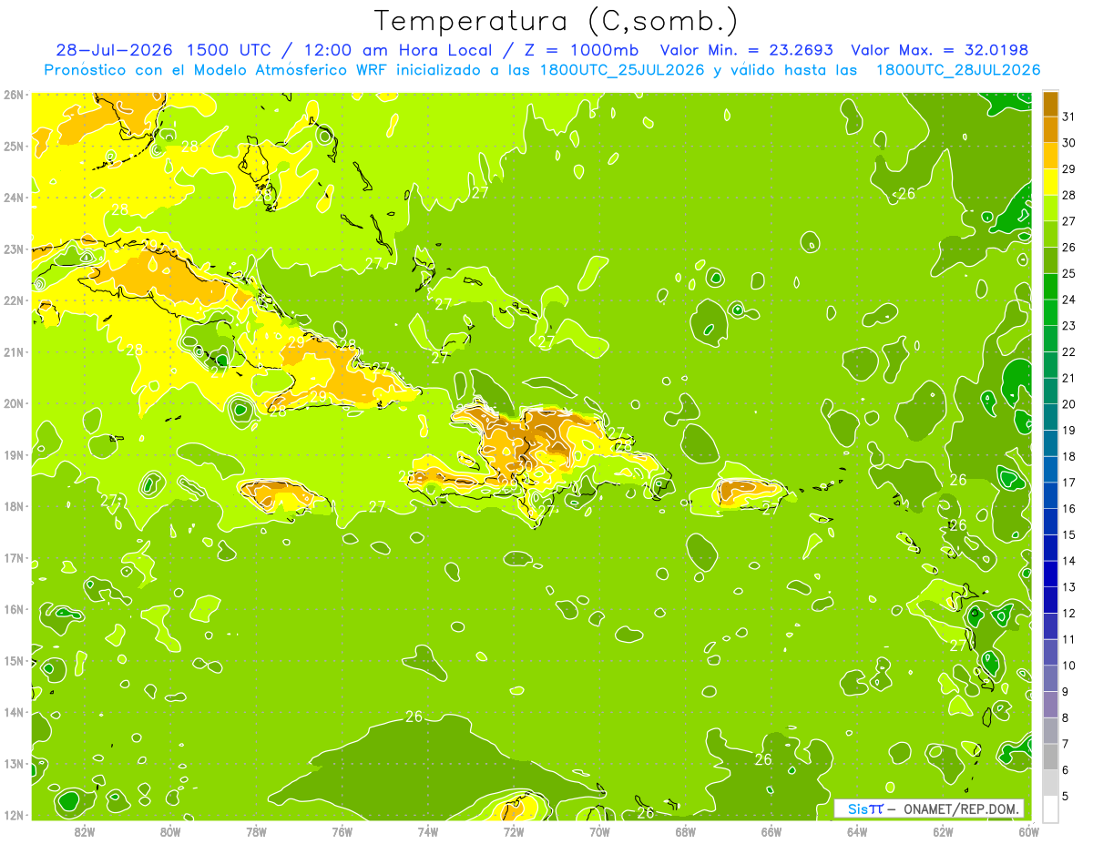Select the yellow legend swatch between 28 and 29
The height and width of the screenshot is (844, 1093).
click(x=1050, y=182)
